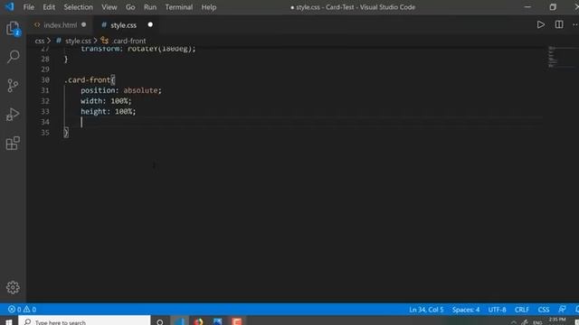Click the feedback icon in status bar

[x=562, y=309]
